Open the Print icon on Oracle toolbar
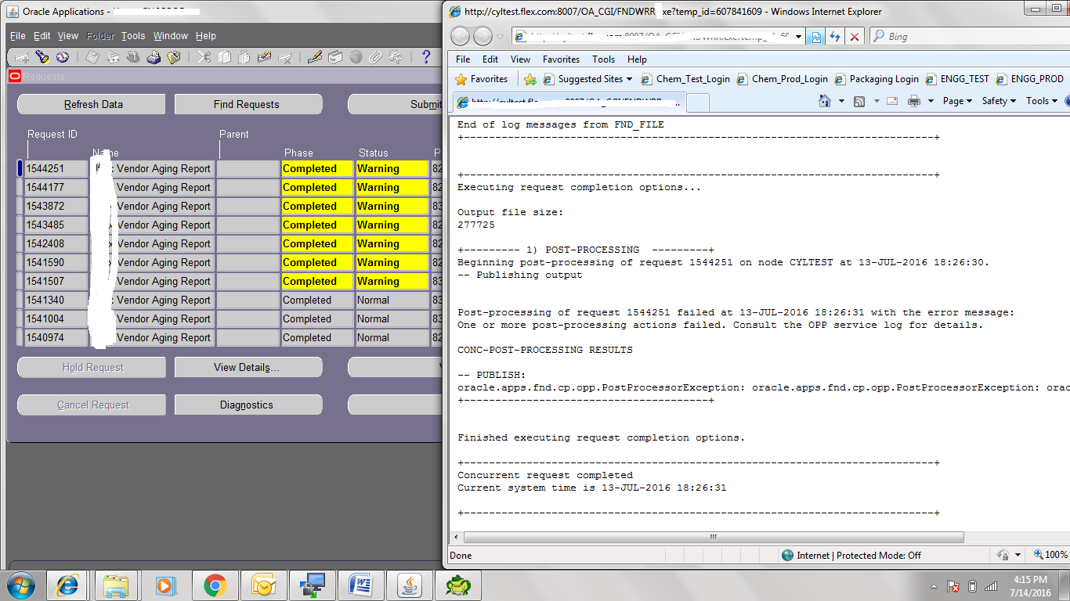The height and width of the screenshot is (601, 1070). 154,56
